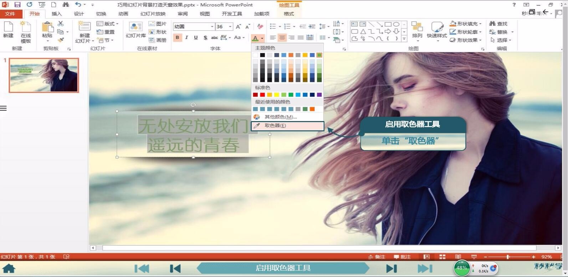The height and width of the screenshot is (277, 568).
Task: Pick the red standard color swatch
Action: pyautogui.click(x=262, y=95)
